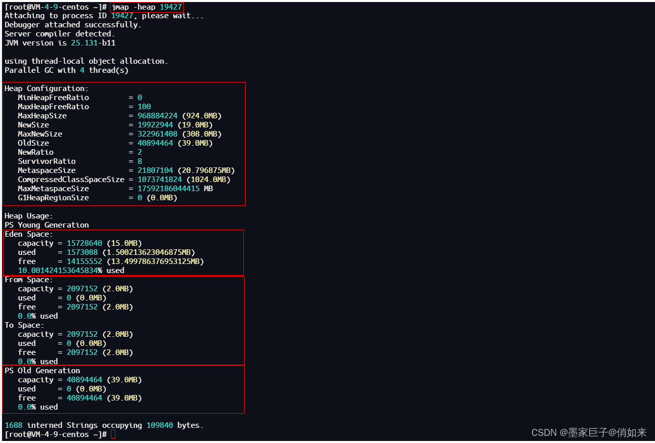655x443 pixels.
Task: Click the CompressedClassSpaceSize row
Action: pos(124,180)
